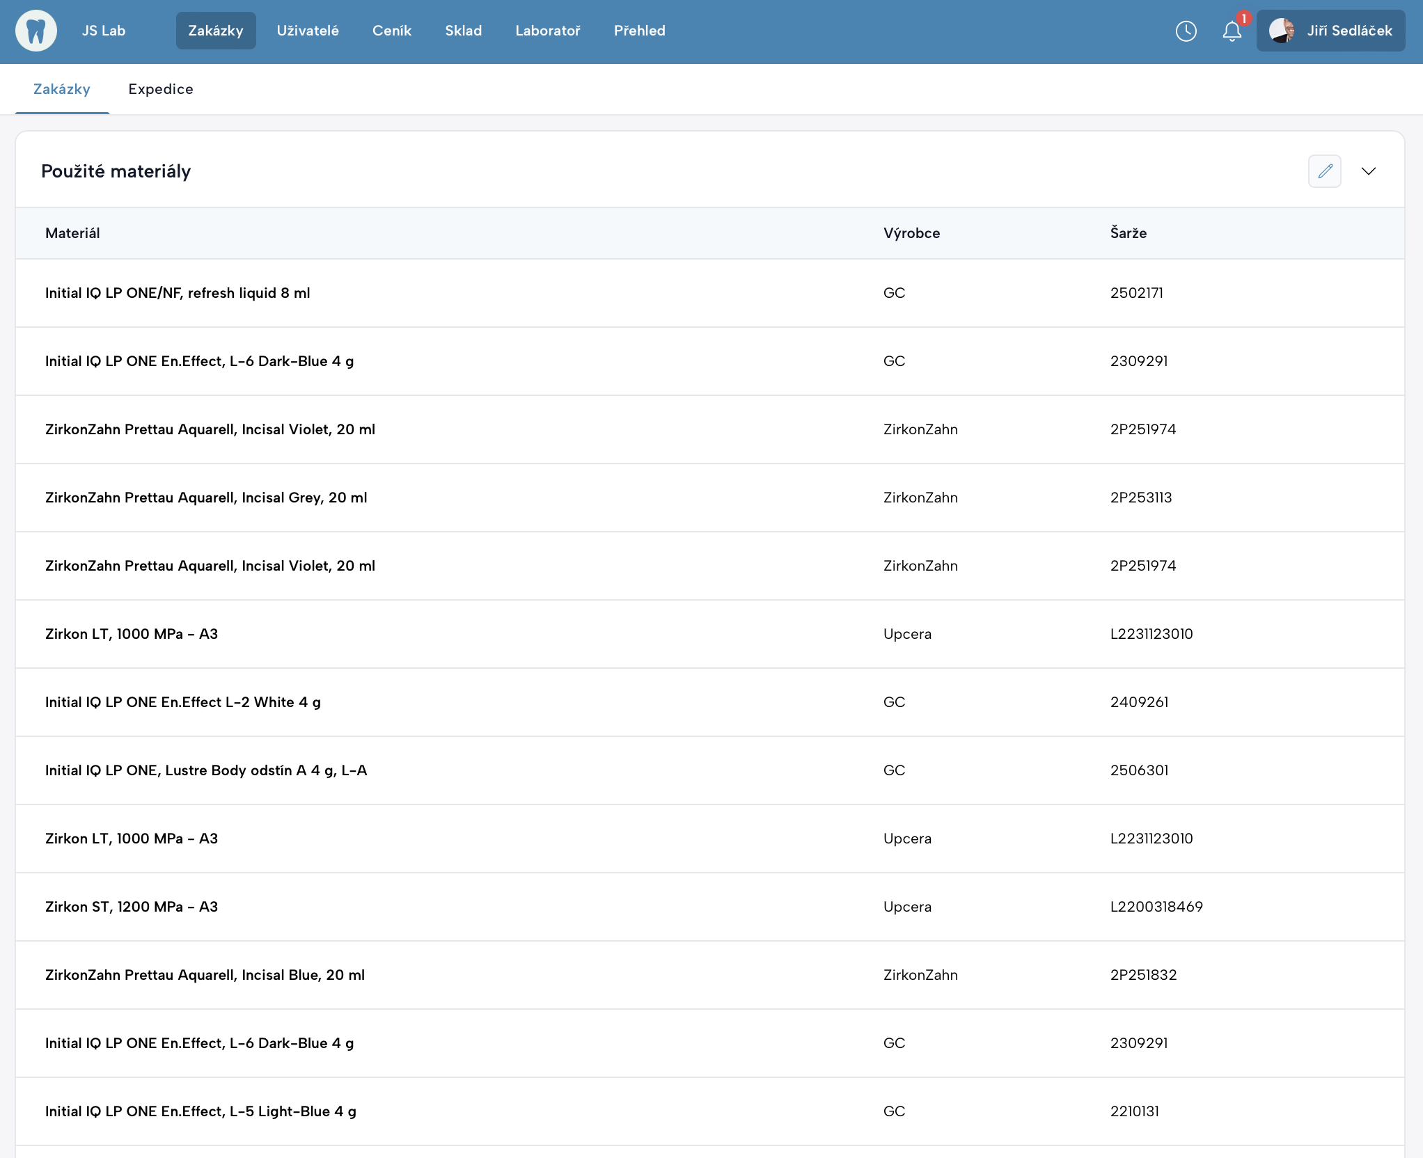Click the tooth logo icon
This screenshot has height=1158, width=1423.
36,31
